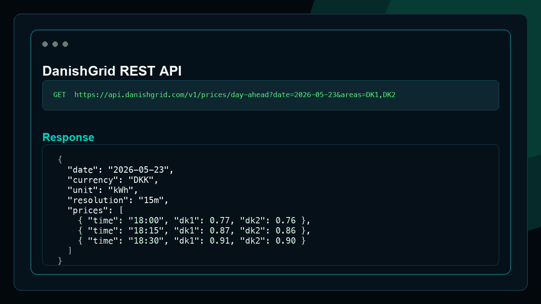Click the Response section heading

[x=68, y=137]
